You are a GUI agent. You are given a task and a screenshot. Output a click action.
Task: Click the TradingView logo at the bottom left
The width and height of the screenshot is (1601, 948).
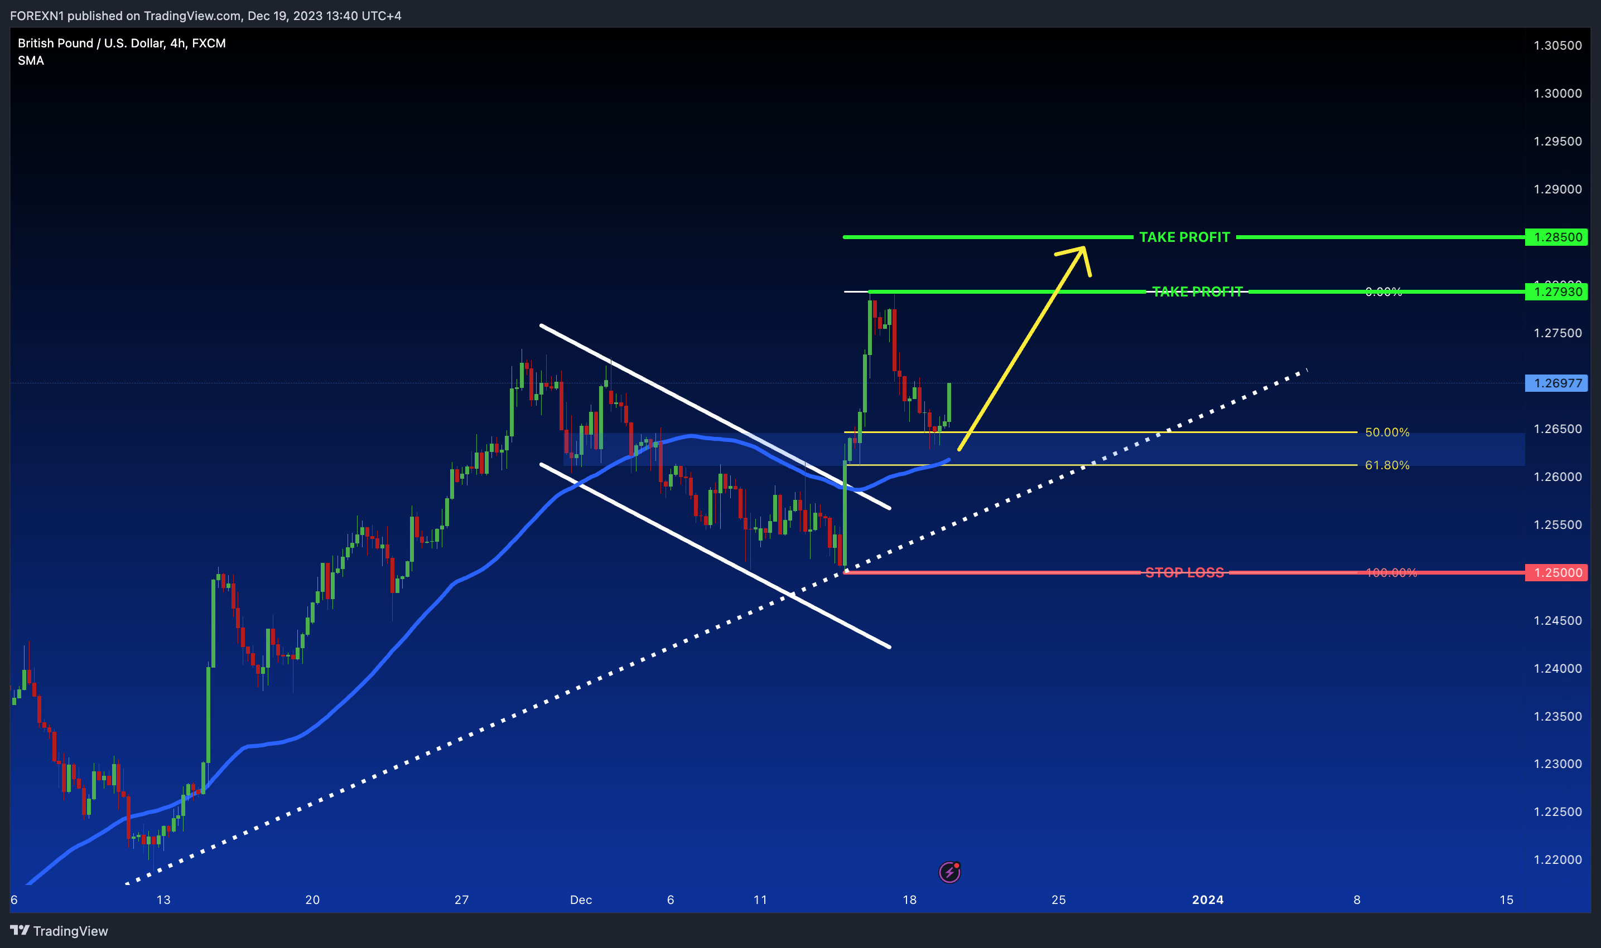pos(59,931)
